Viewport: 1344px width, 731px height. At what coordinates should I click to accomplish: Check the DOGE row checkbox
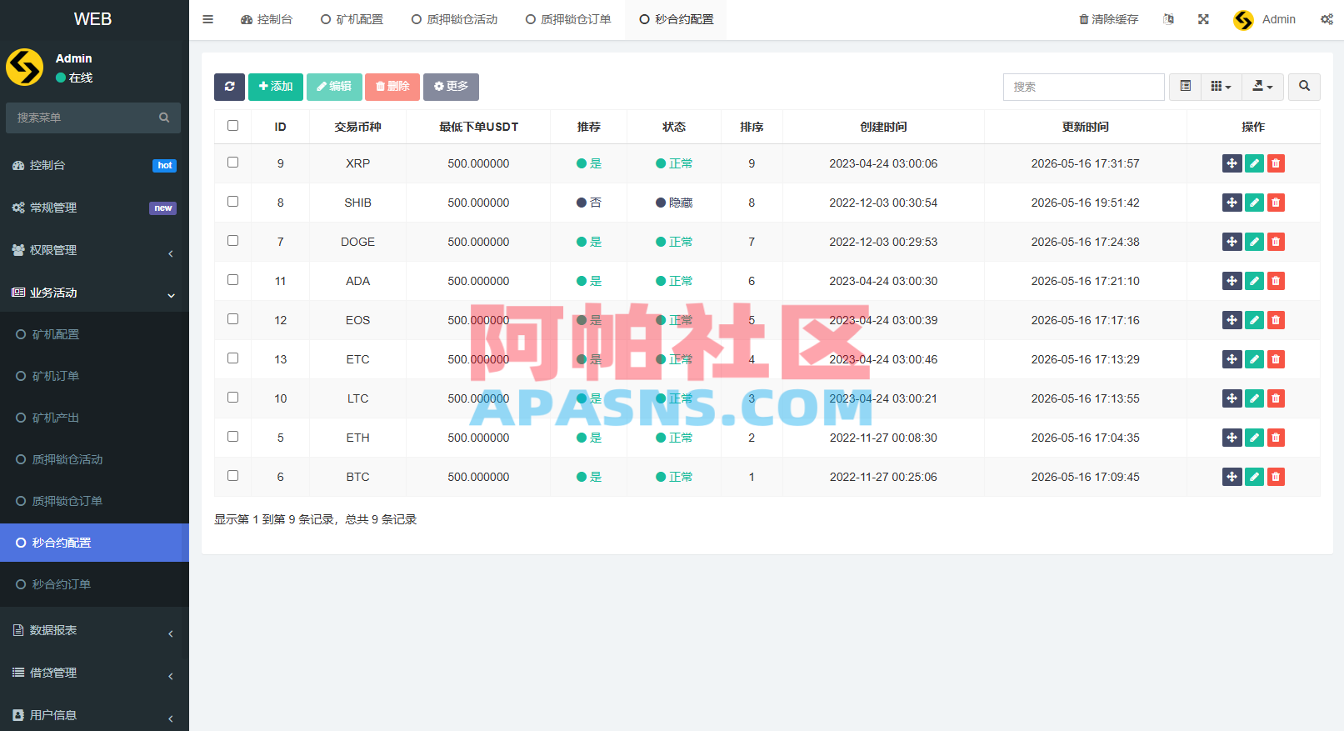[232, 241]
